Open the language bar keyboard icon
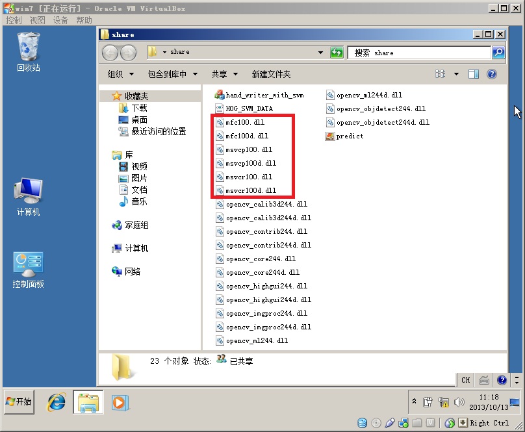525x432 pixels. (484, 380)
